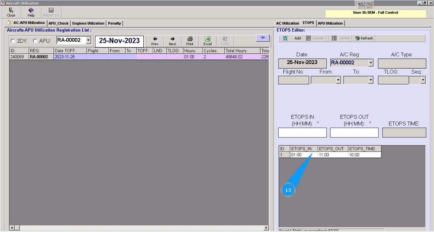
Task: Click the Hours cell 01:00 in list
Action: point(193,57)
